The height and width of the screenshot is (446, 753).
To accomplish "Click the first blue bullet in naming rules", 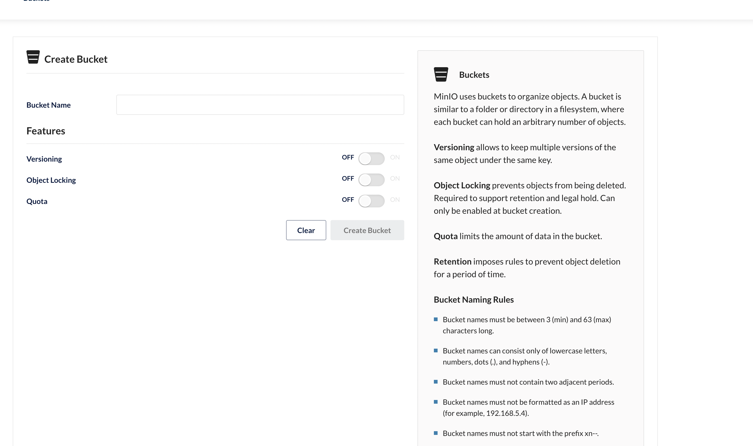I will tap(435, 320).
